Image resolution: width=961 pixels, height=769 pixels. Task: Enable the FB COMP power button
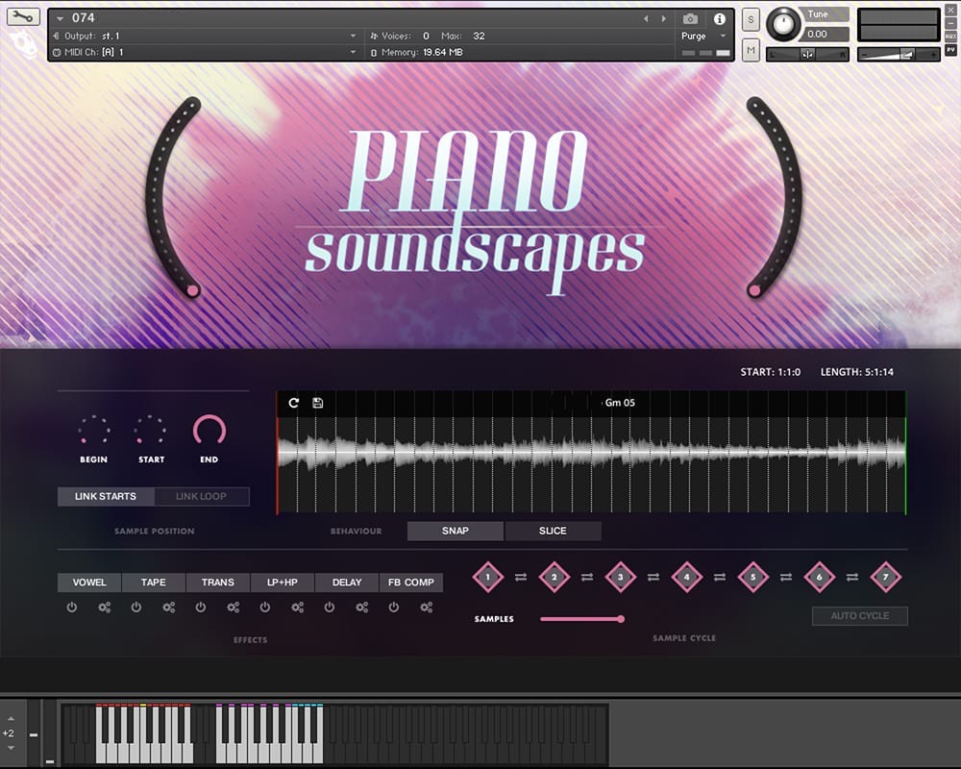click(x=394, y=608)
